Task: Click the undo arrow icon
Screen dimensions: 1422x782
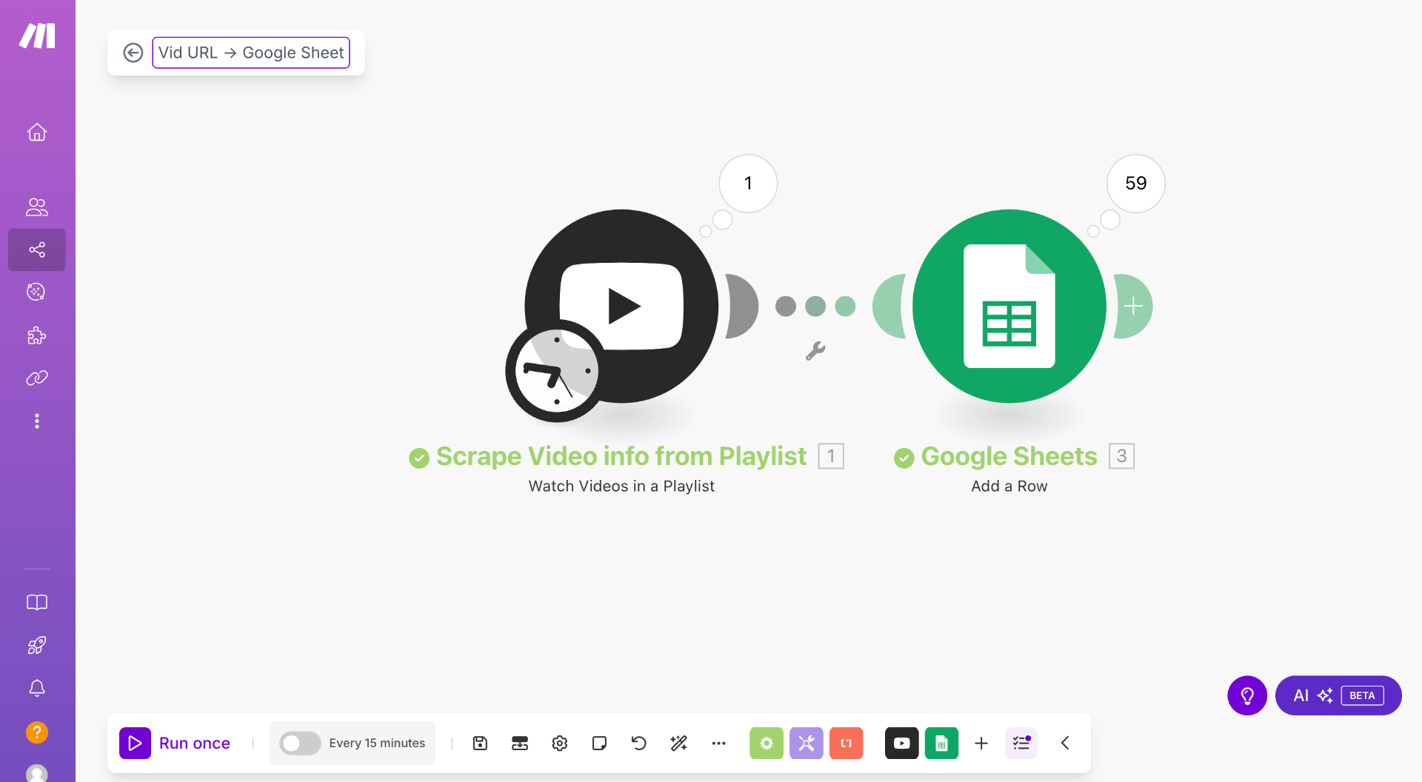Action: coord(638,743)
